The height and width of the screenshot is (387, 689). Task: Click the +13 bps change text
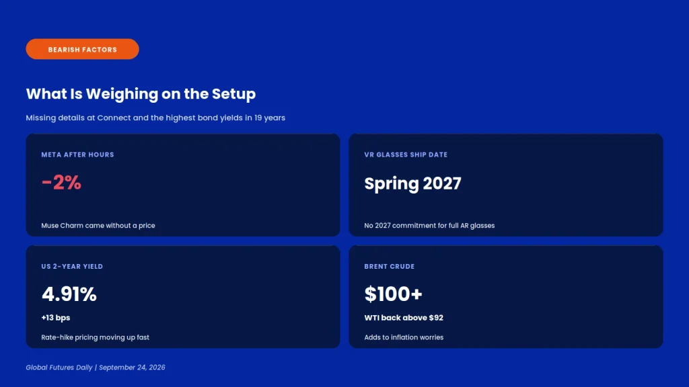click(x=56, y=318)
